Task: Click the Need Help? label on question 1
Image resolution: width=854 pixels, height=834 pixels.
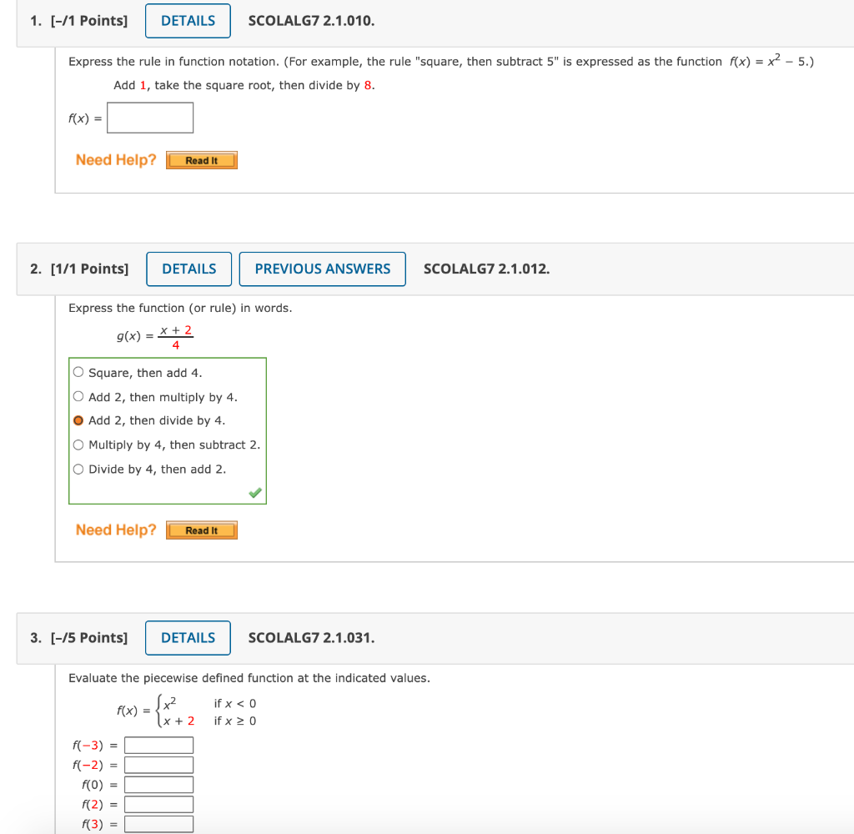Action: (115, 159)
